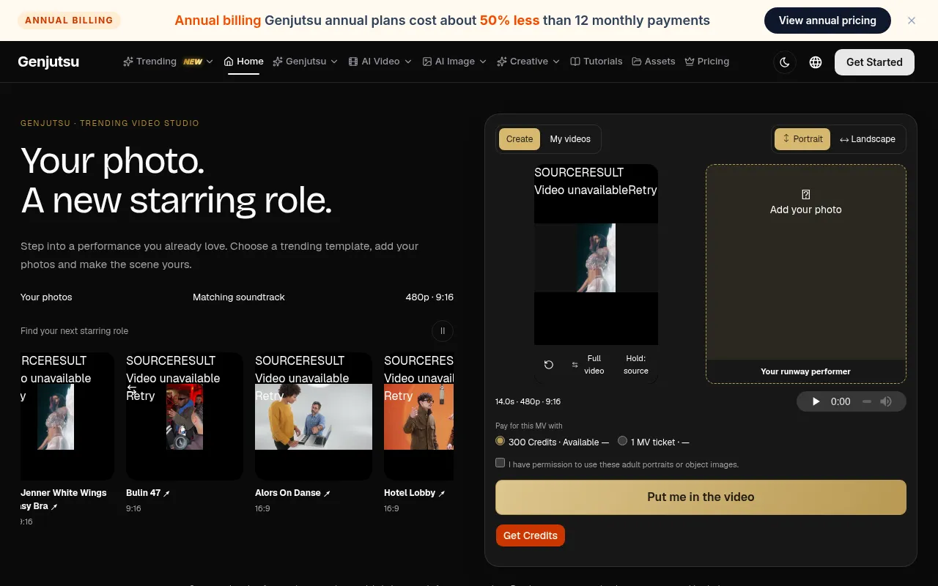Check the image permission checkbox

tap(501, 463)
